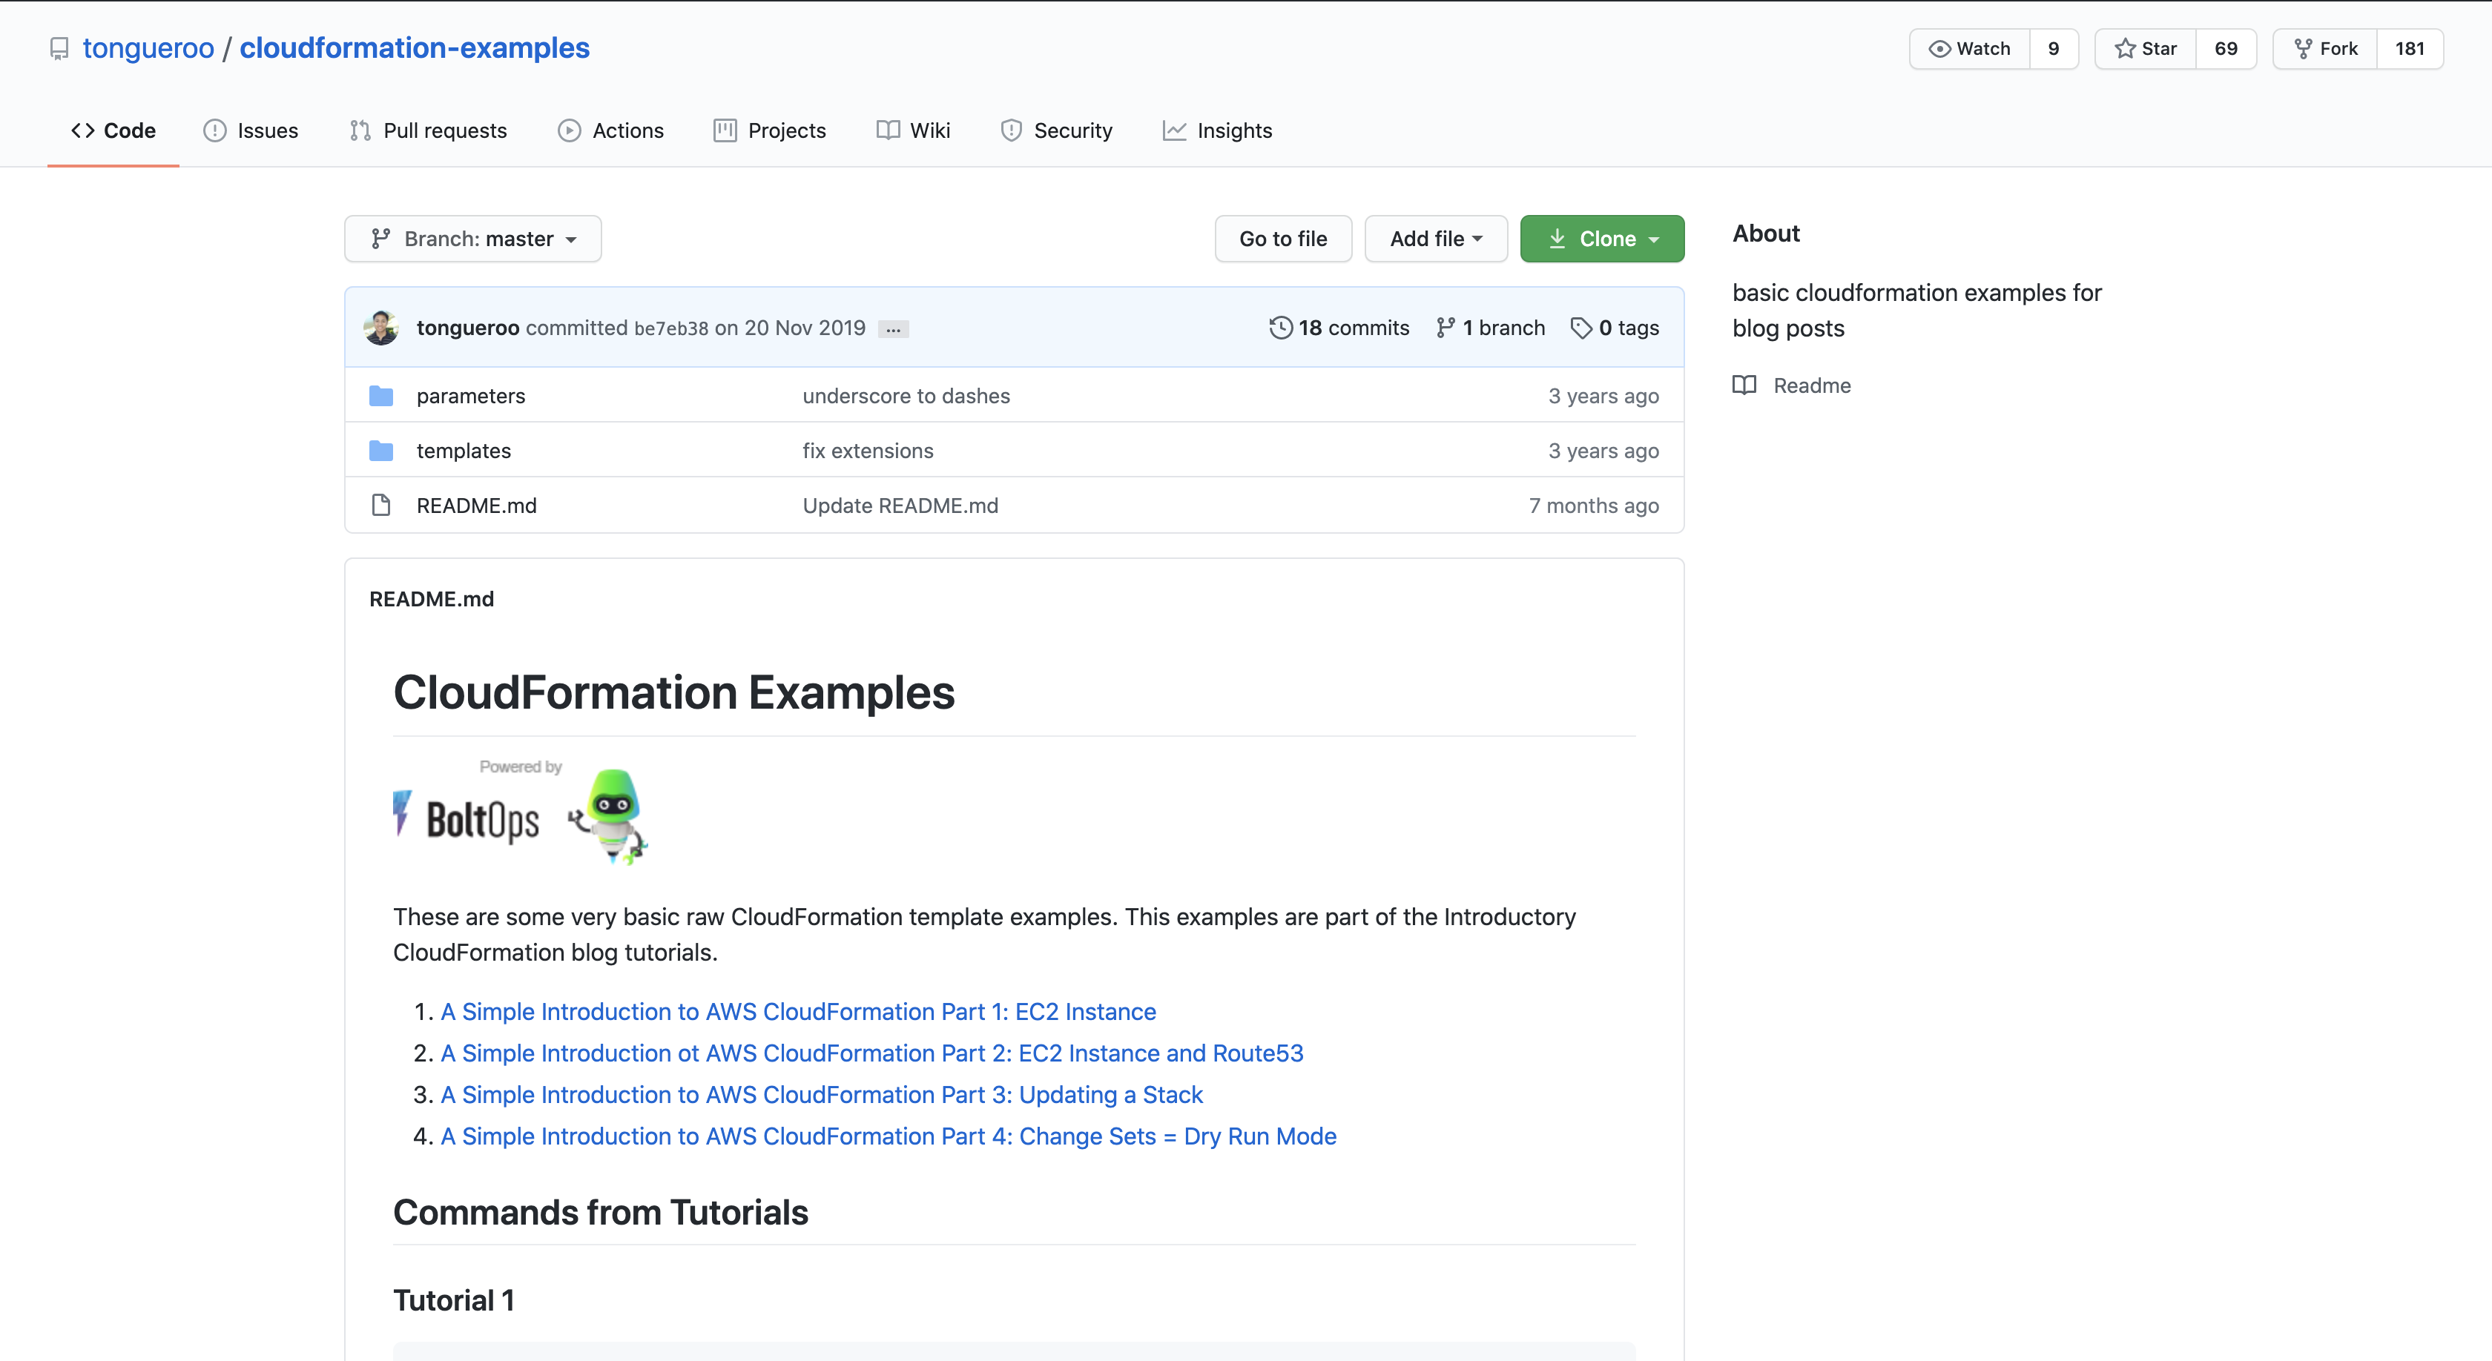This screenshot has width=2492, height=1361.
Task: Click the Readme book icon in About
Action: (1744, 385)
